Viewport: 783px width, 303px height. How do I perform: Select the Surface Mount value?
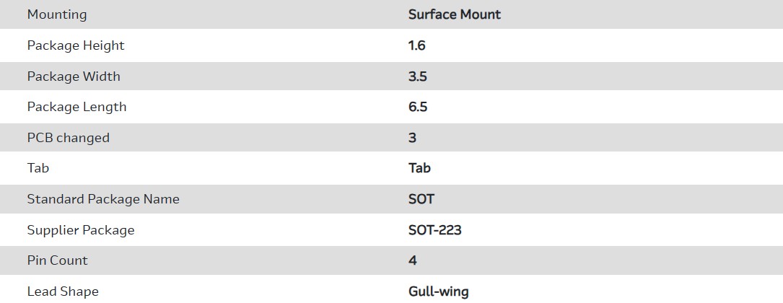click(x=454, y=14)
